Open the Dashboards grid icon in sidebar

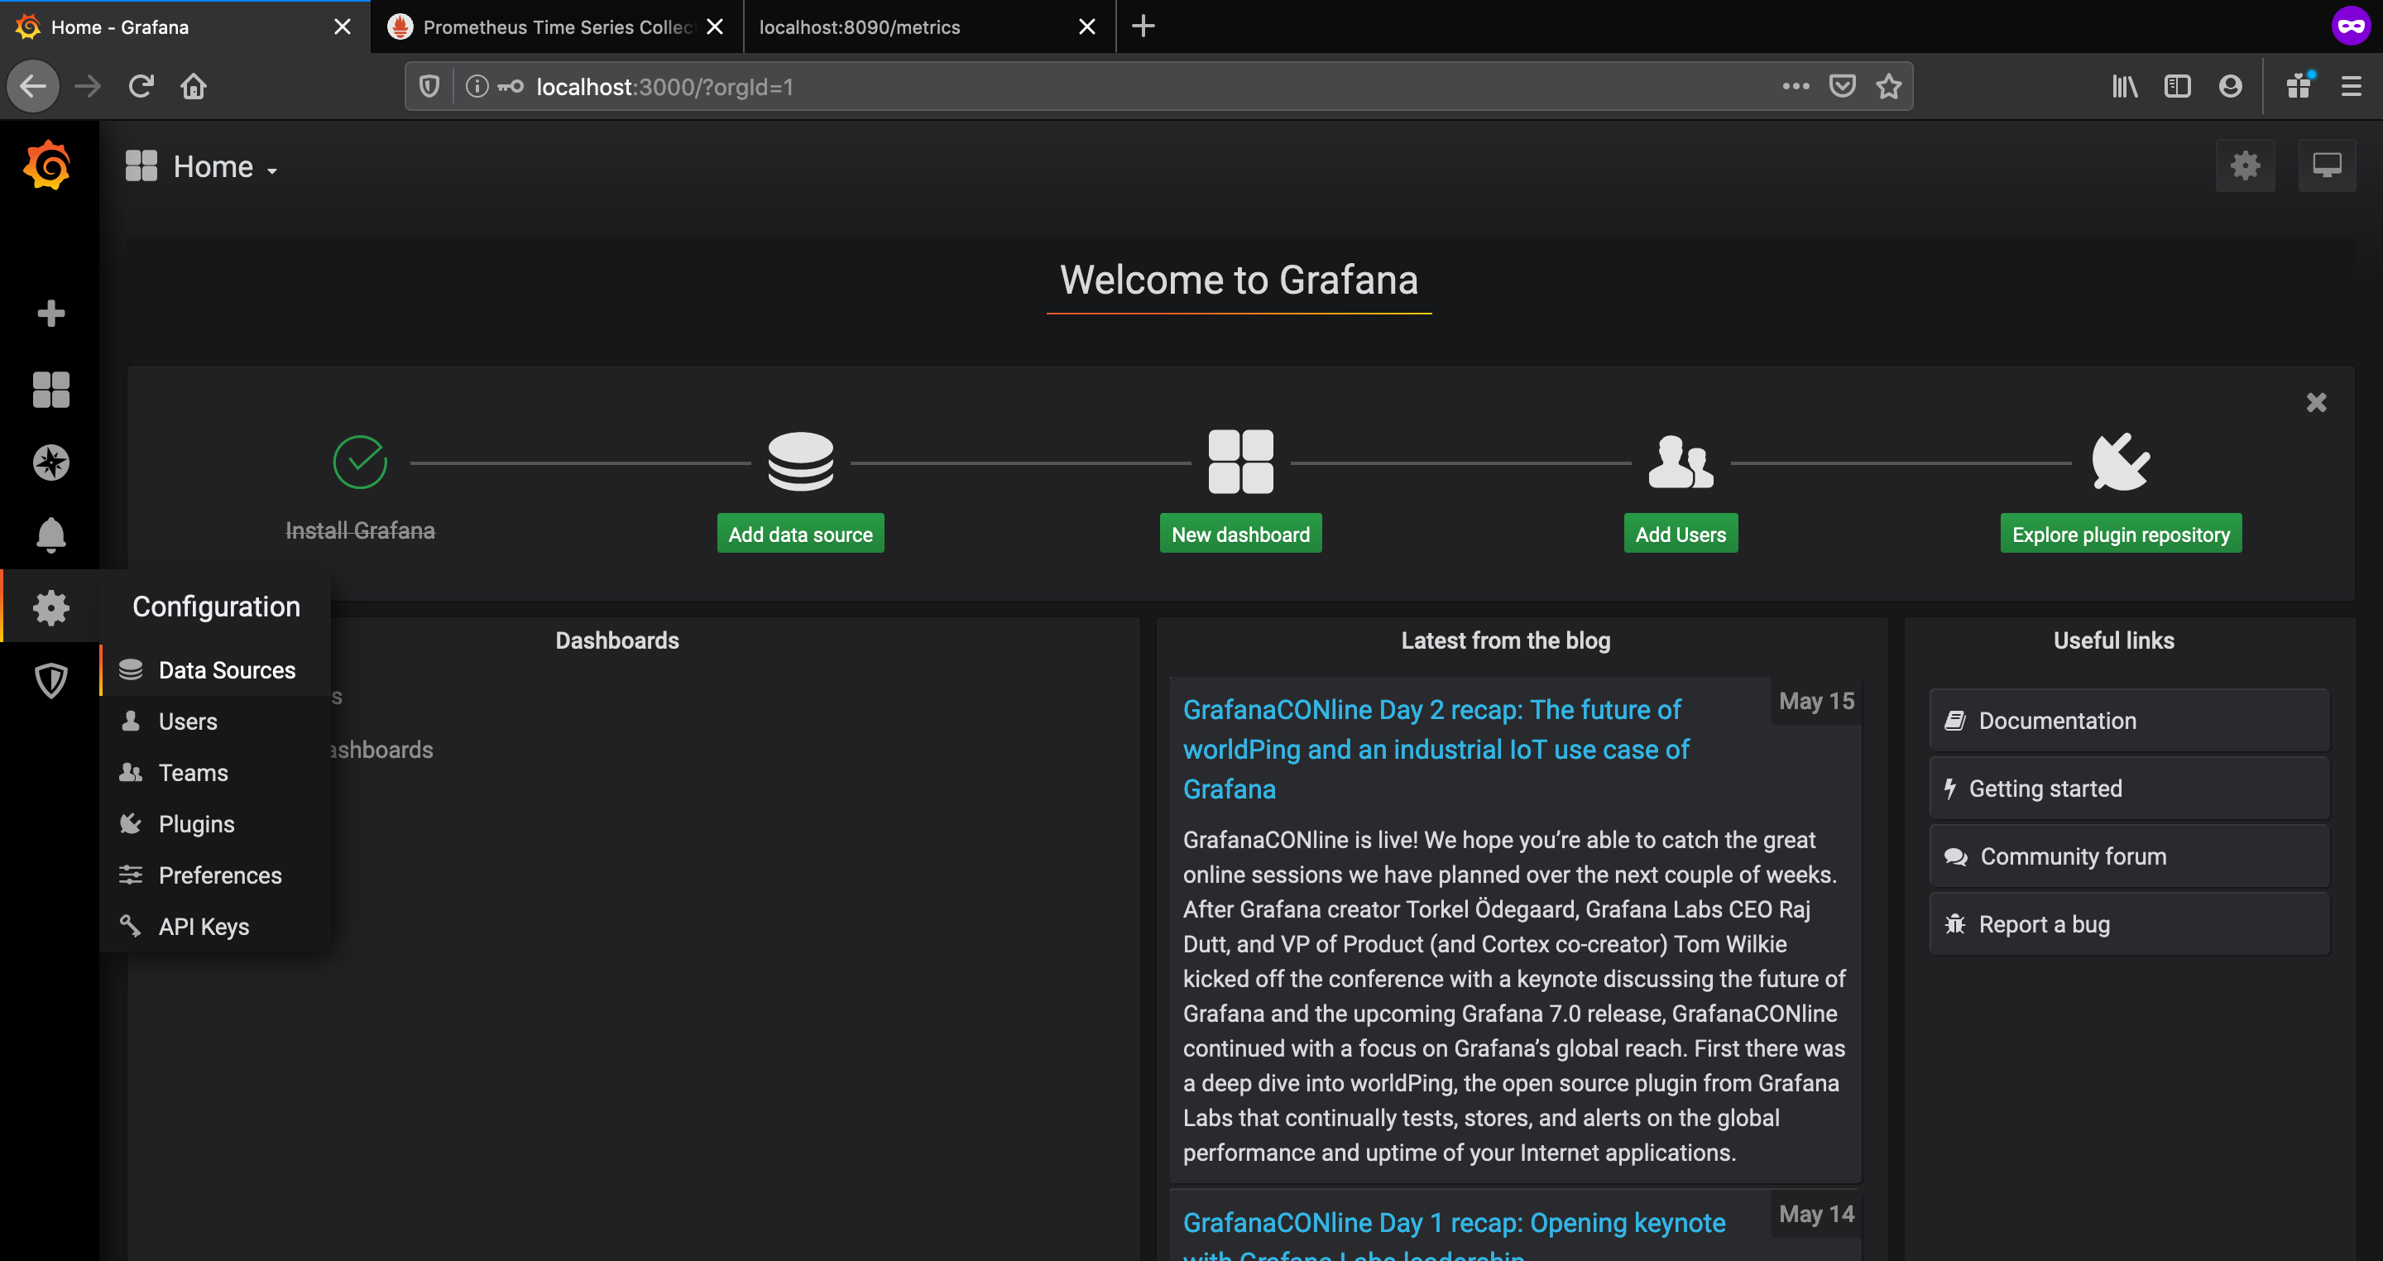[x=50, y=390]
